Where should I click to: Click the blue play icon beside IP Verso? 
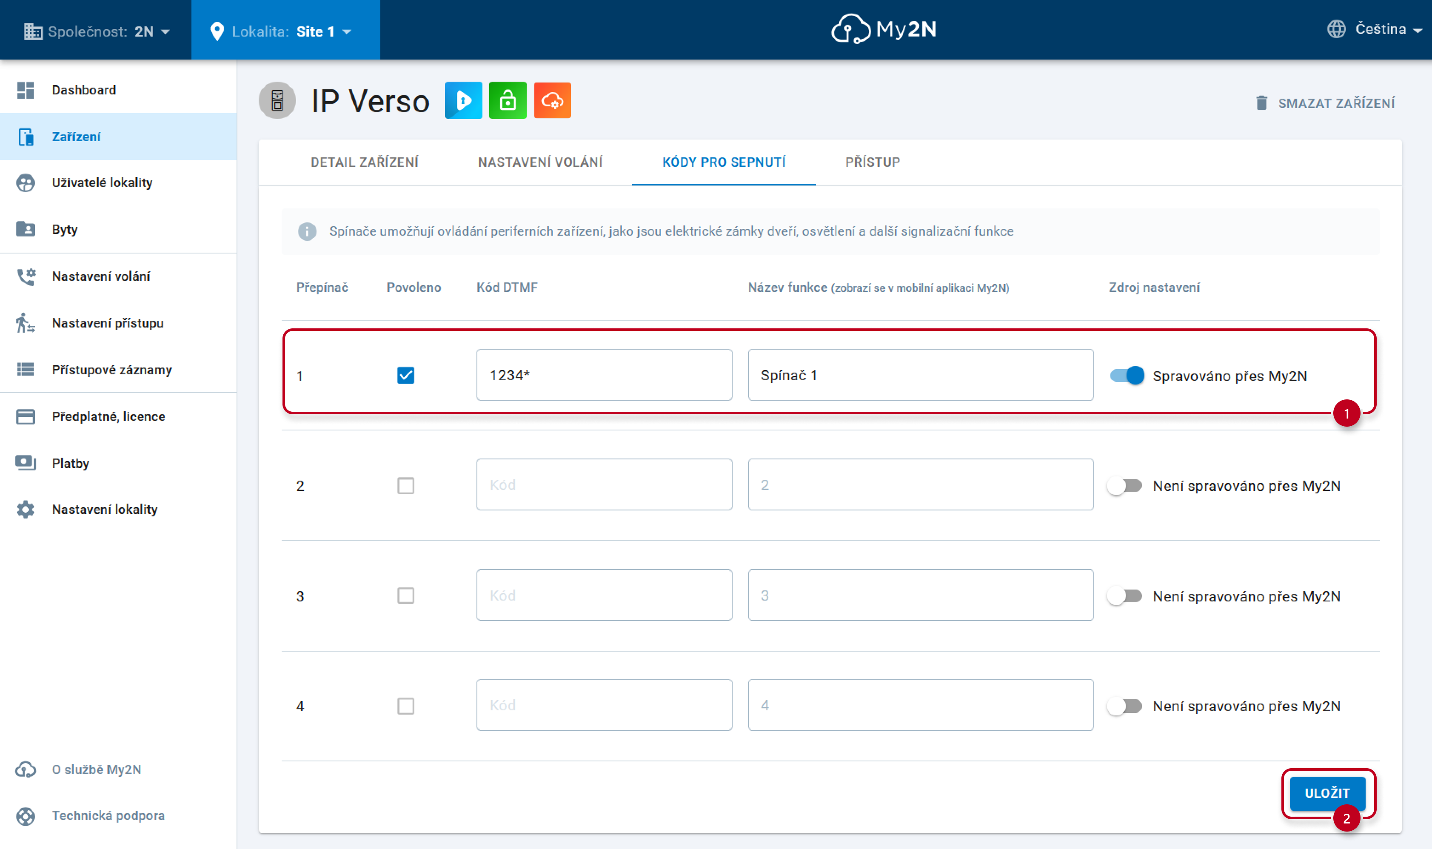click(x=463, y=101)
